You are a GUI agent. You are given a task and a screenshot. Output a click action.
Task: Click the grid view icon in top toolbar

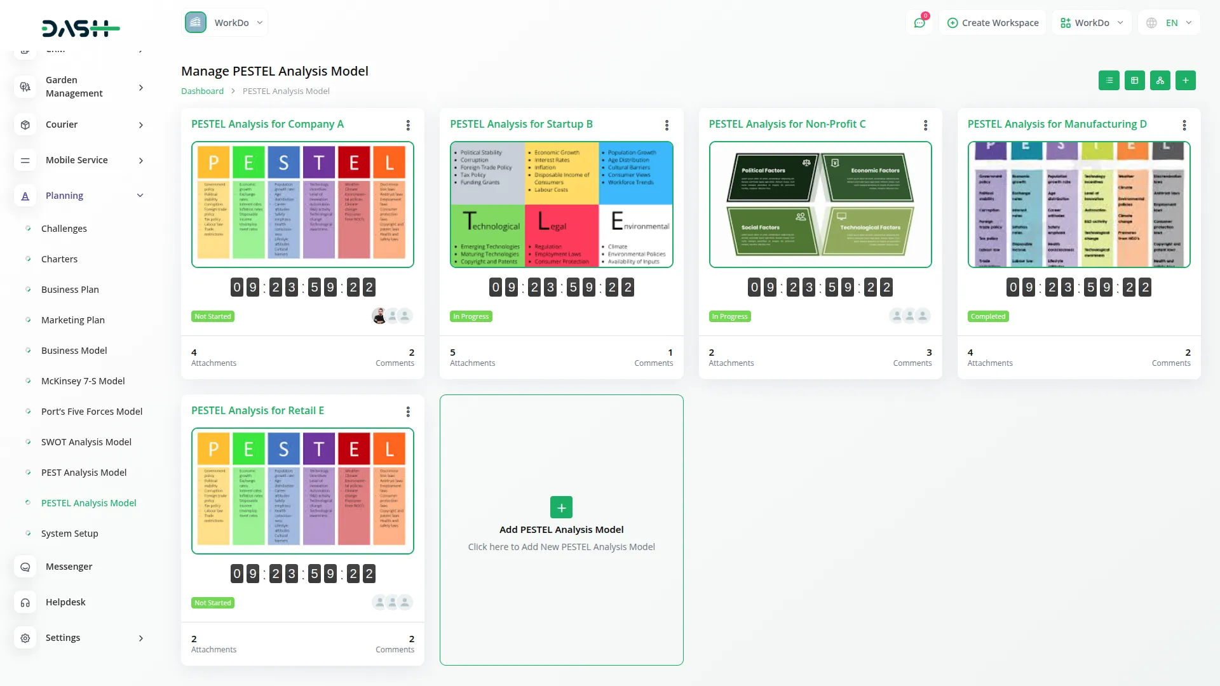pyautogui.click(x=1134, y=81)
